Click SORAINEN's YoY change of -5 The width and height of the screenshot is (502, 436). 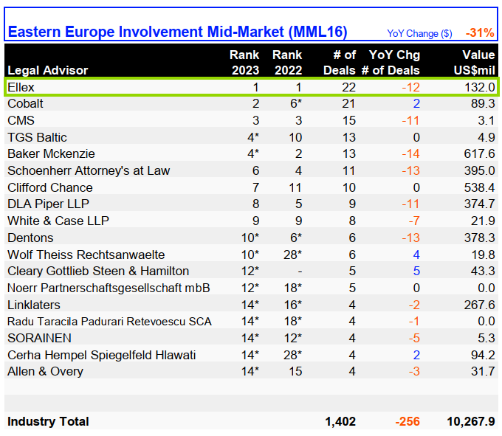coord(414,339)
